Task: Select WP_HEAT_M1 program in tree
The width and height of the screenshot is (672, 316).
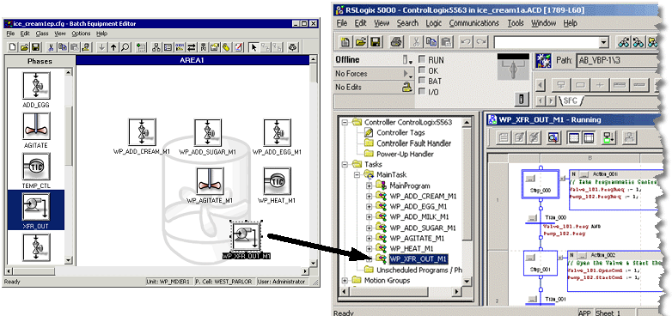Action: (412, 248)
